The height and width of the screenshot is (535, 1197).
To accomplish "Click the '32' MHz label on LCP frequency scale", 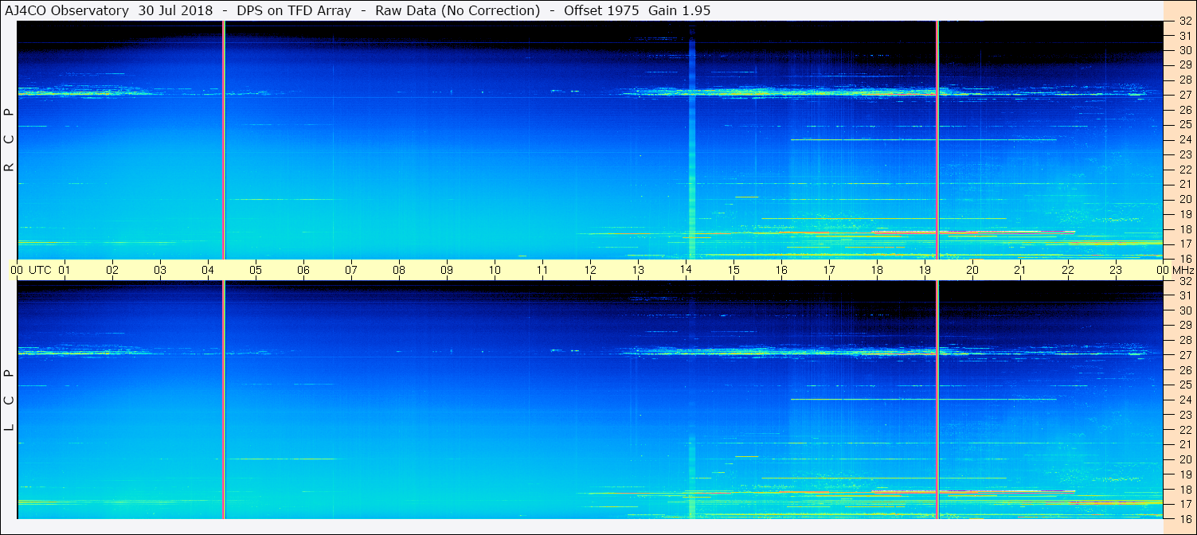I will 1185,280.
